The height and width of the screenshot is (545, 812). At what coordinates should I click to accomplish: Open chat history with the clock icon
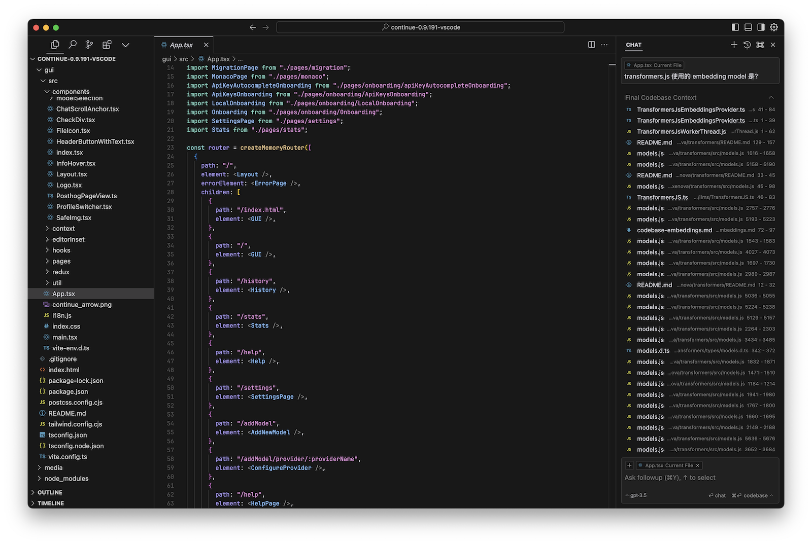click(747, 45)
